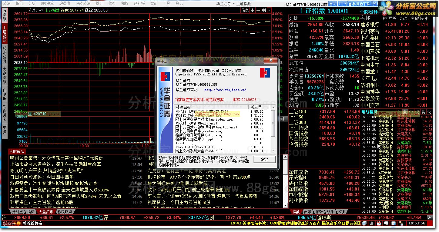Select the 上证50 index row
The width and height of the screenshot is (439, 232).
pos(324,117)
